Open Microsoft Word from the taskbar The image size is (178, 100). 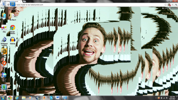click(58, 98)
